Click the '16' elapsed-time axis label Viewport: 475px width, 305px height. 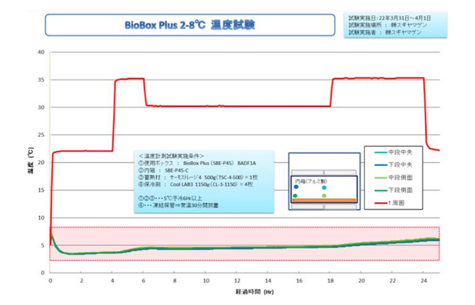point(299,281)
